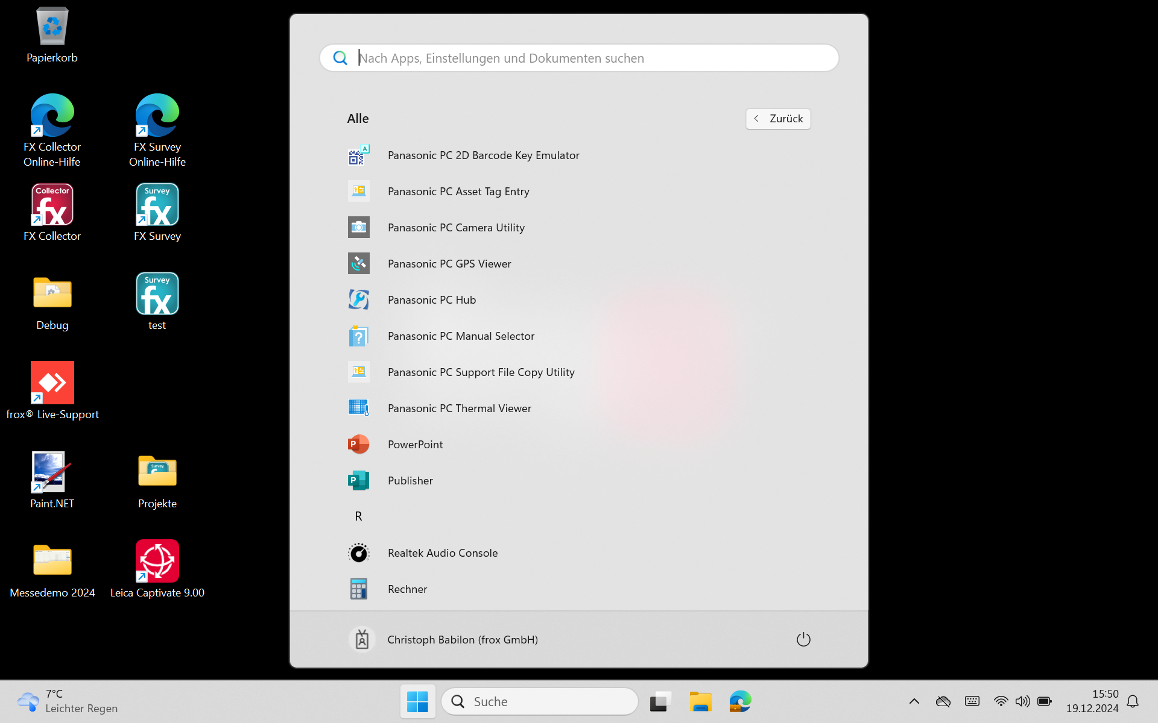Jump via the letter R section header
Image resolution: width=1158 pixels, height=723 pixels.
(x=358, y=516)
